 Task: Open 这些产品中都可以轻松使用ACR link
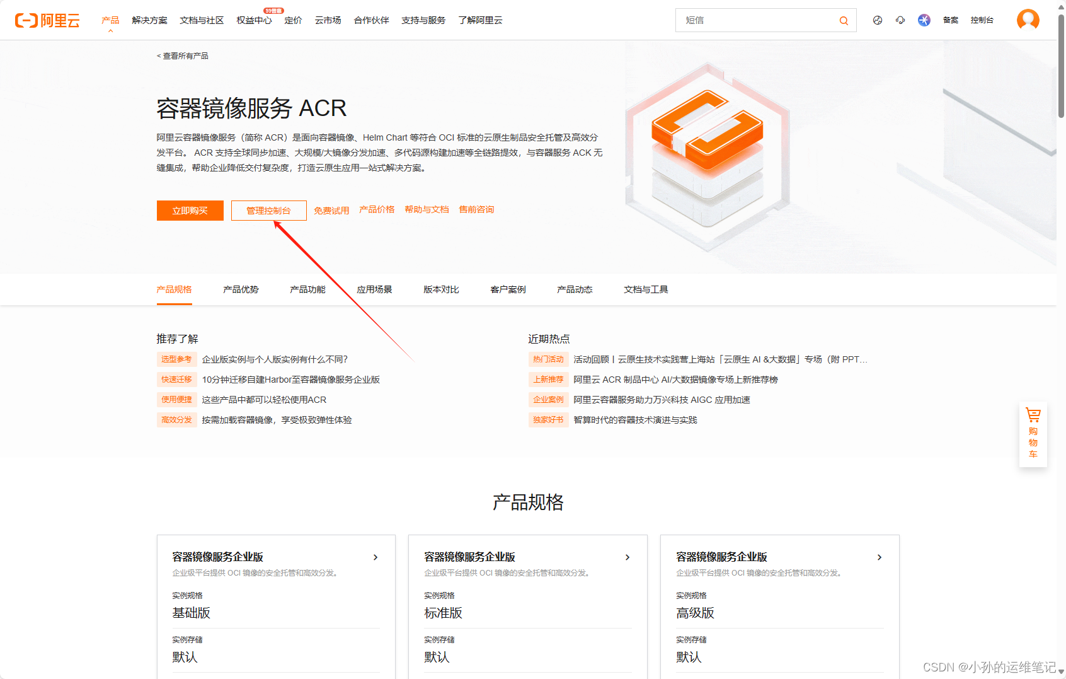click(x=264, y=400)
